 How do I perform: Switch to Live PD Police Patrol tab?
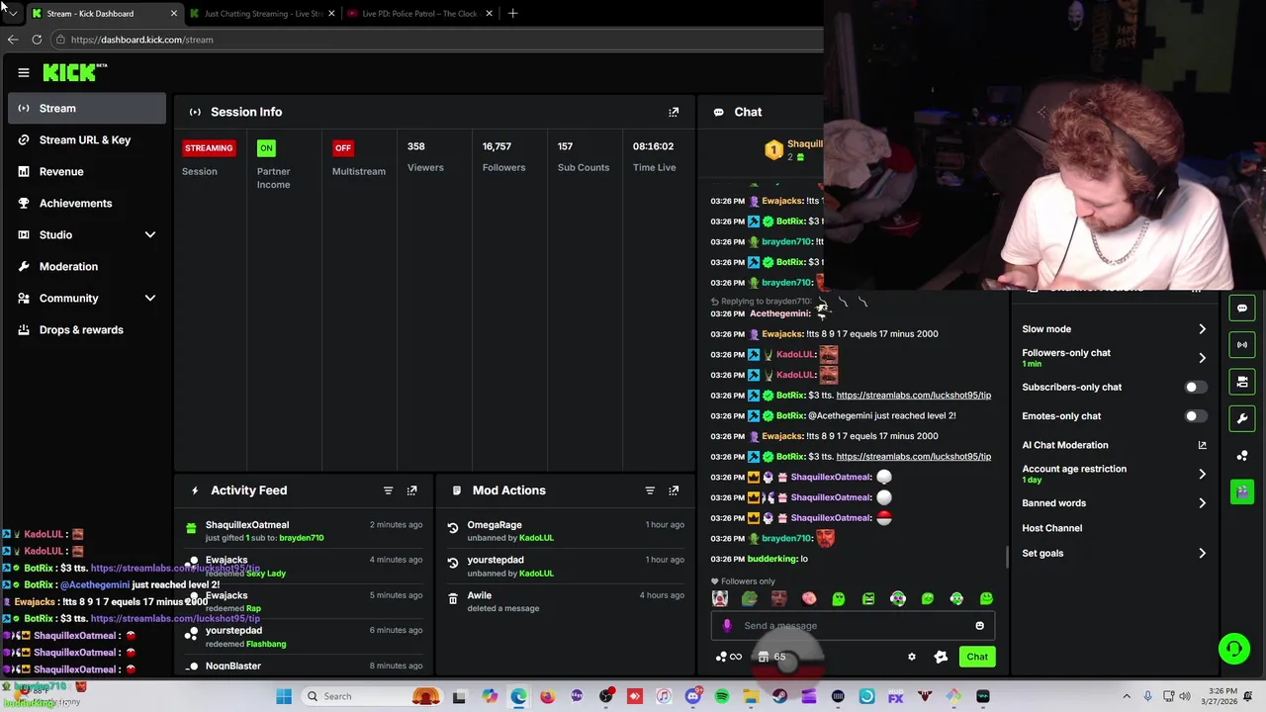418,14
